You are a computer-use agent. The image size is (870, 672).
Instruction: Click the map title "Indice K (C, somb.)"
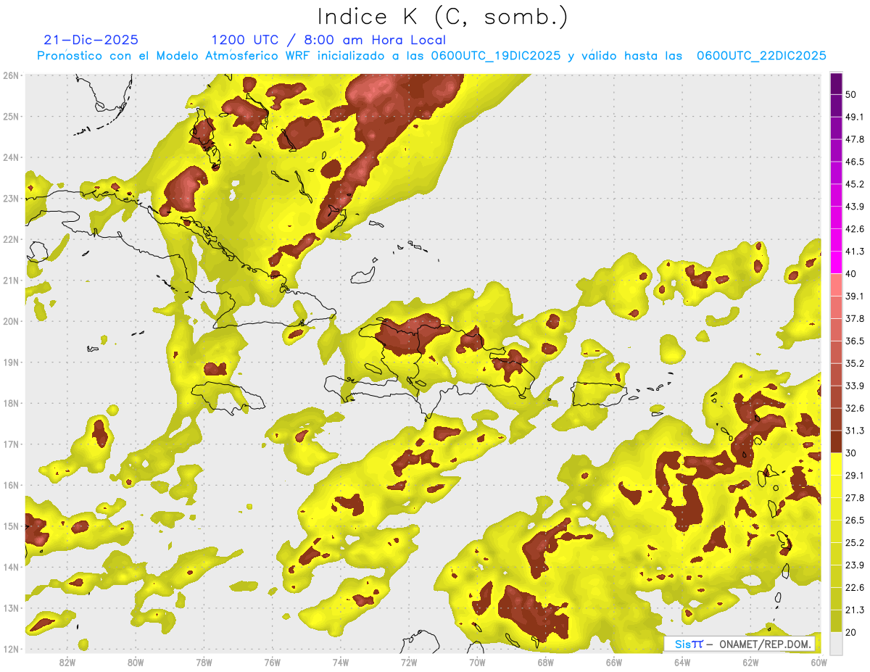click(443, 17)
